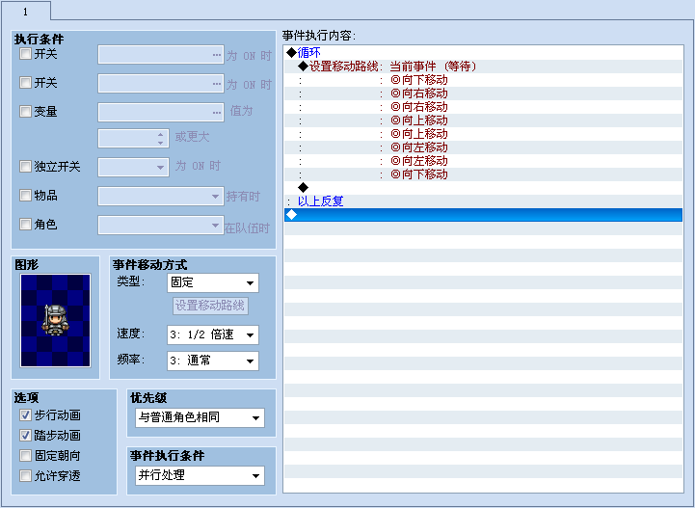Select the 设置移动路线: 当前事件 (等待) line
This screenshot has height=508, width=695.
click(x=483, y=67)
